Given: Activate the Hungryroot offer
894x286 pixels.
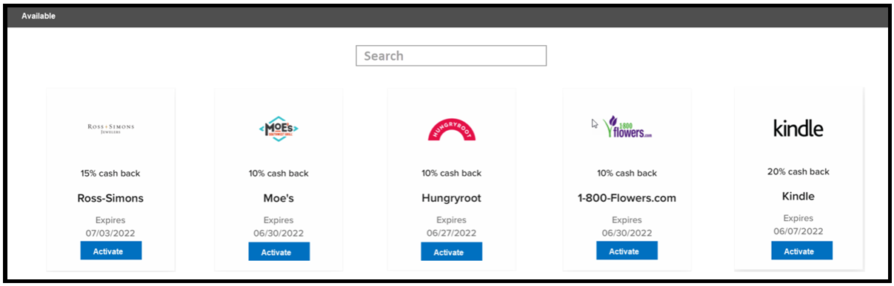Looking at the screenshot, I should pos(452,252).
